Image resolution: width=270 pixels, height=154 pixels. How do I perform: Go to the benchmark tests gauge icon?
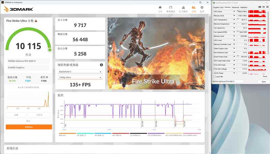(x=171, y=8)
